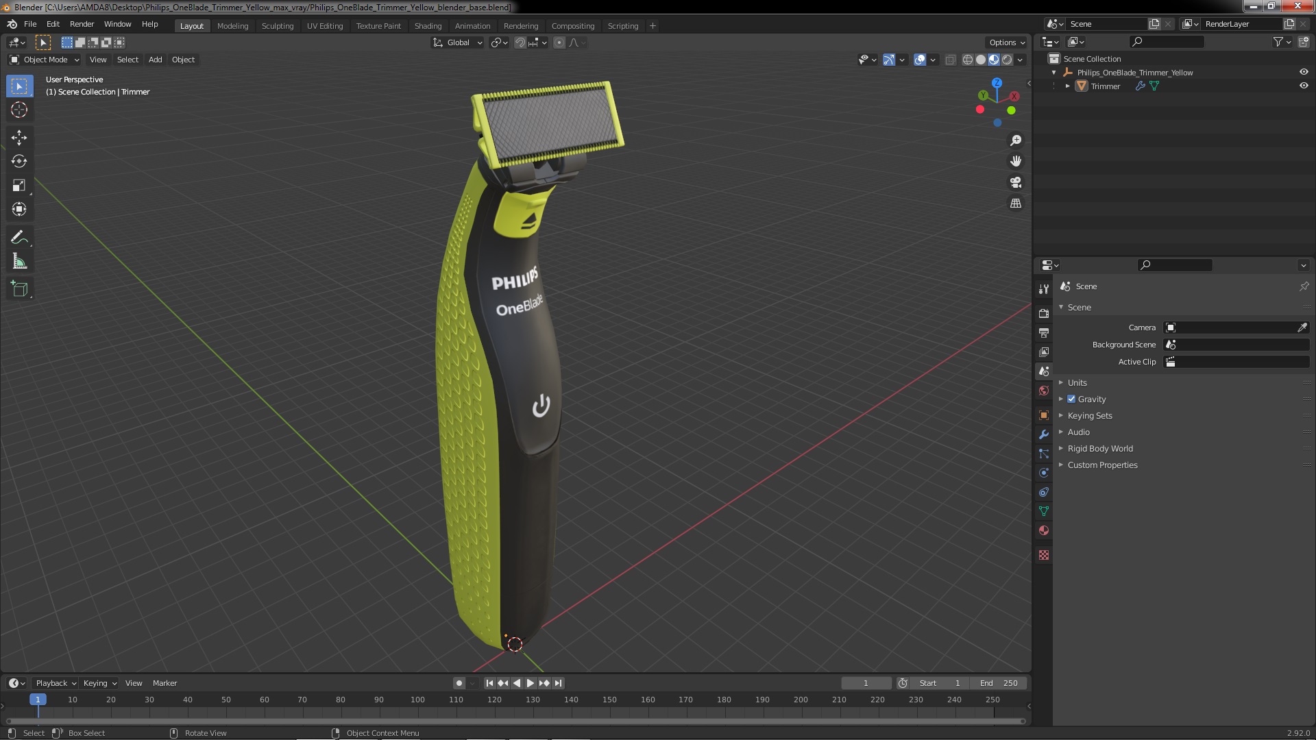Expand the Rigid Body World panel

(1099, 449)
